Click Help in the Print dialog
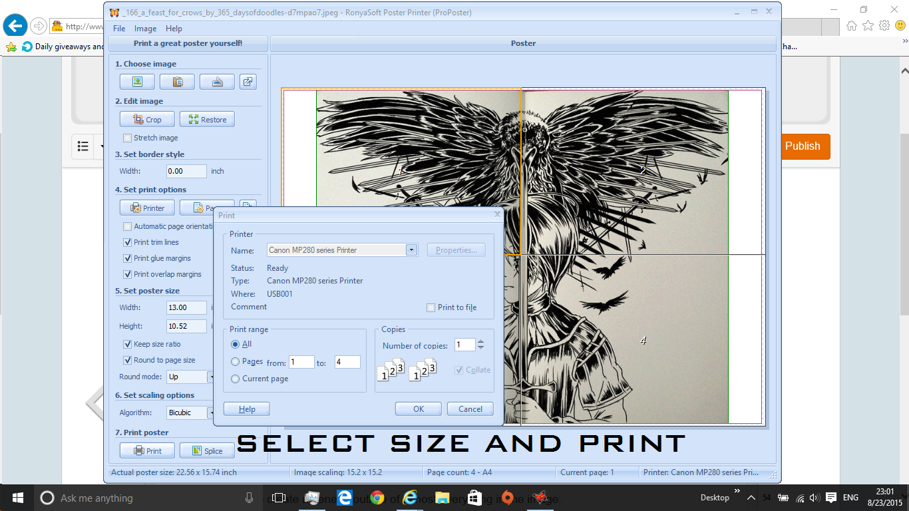The image size is (909, 511). pos(247,409)
